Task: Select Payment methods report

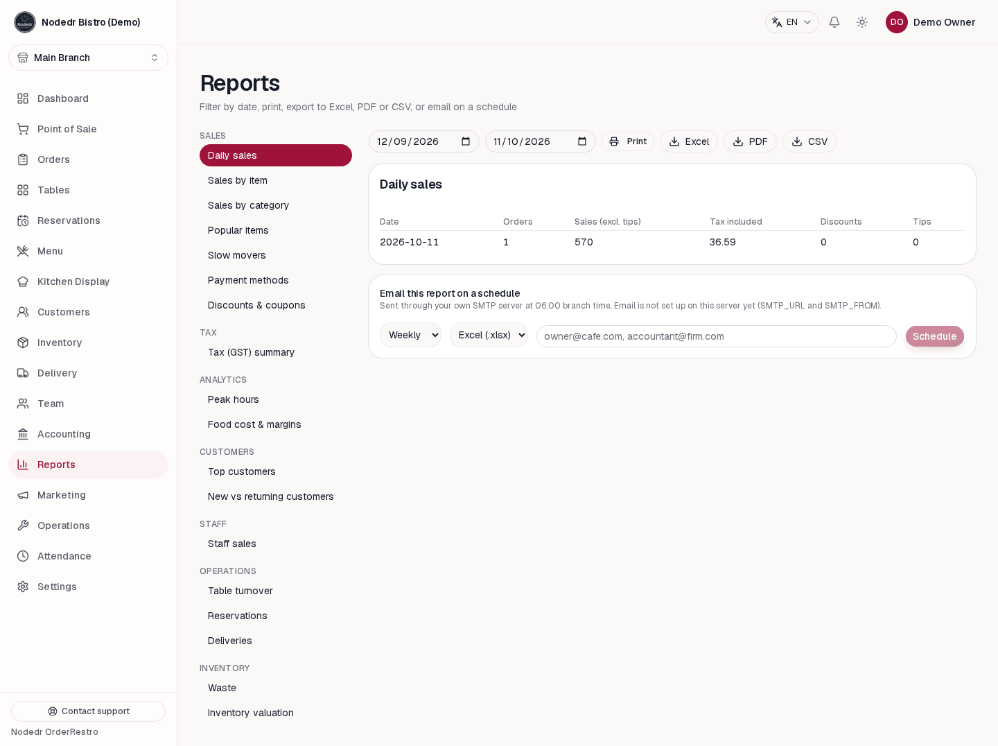Action: tap(276, 280)
